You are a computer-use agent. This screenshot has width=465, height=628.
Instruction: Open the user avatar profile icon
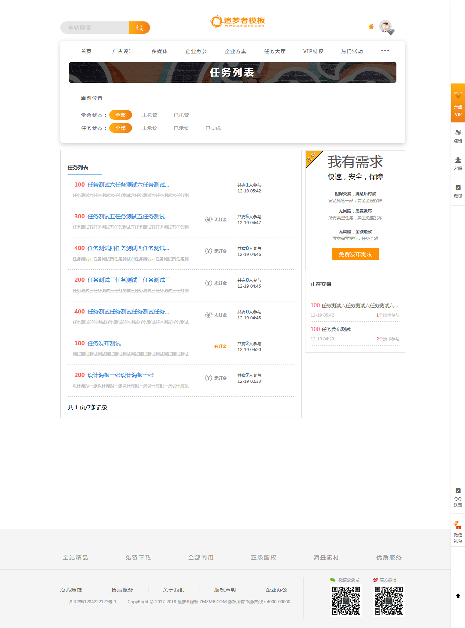coord(386,27)
